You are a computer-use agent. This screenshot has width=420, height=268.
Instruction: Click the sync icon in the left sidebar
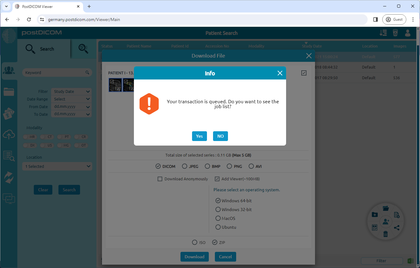9,177
